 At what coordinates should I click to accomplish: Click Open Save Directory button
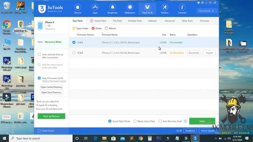[51, 92]
